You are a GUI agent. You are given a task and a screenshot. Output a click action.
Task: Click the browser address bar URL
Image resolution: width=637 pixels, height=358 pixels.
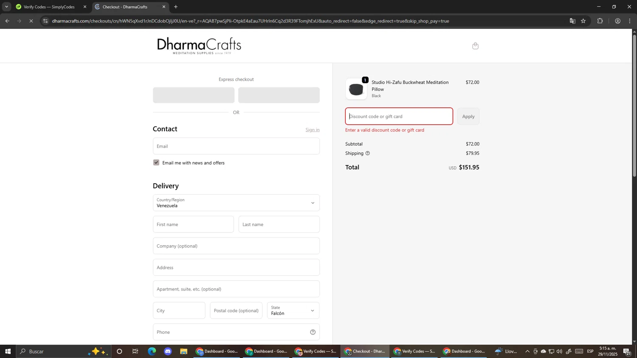pyautogui.click(x=251, y=21)
